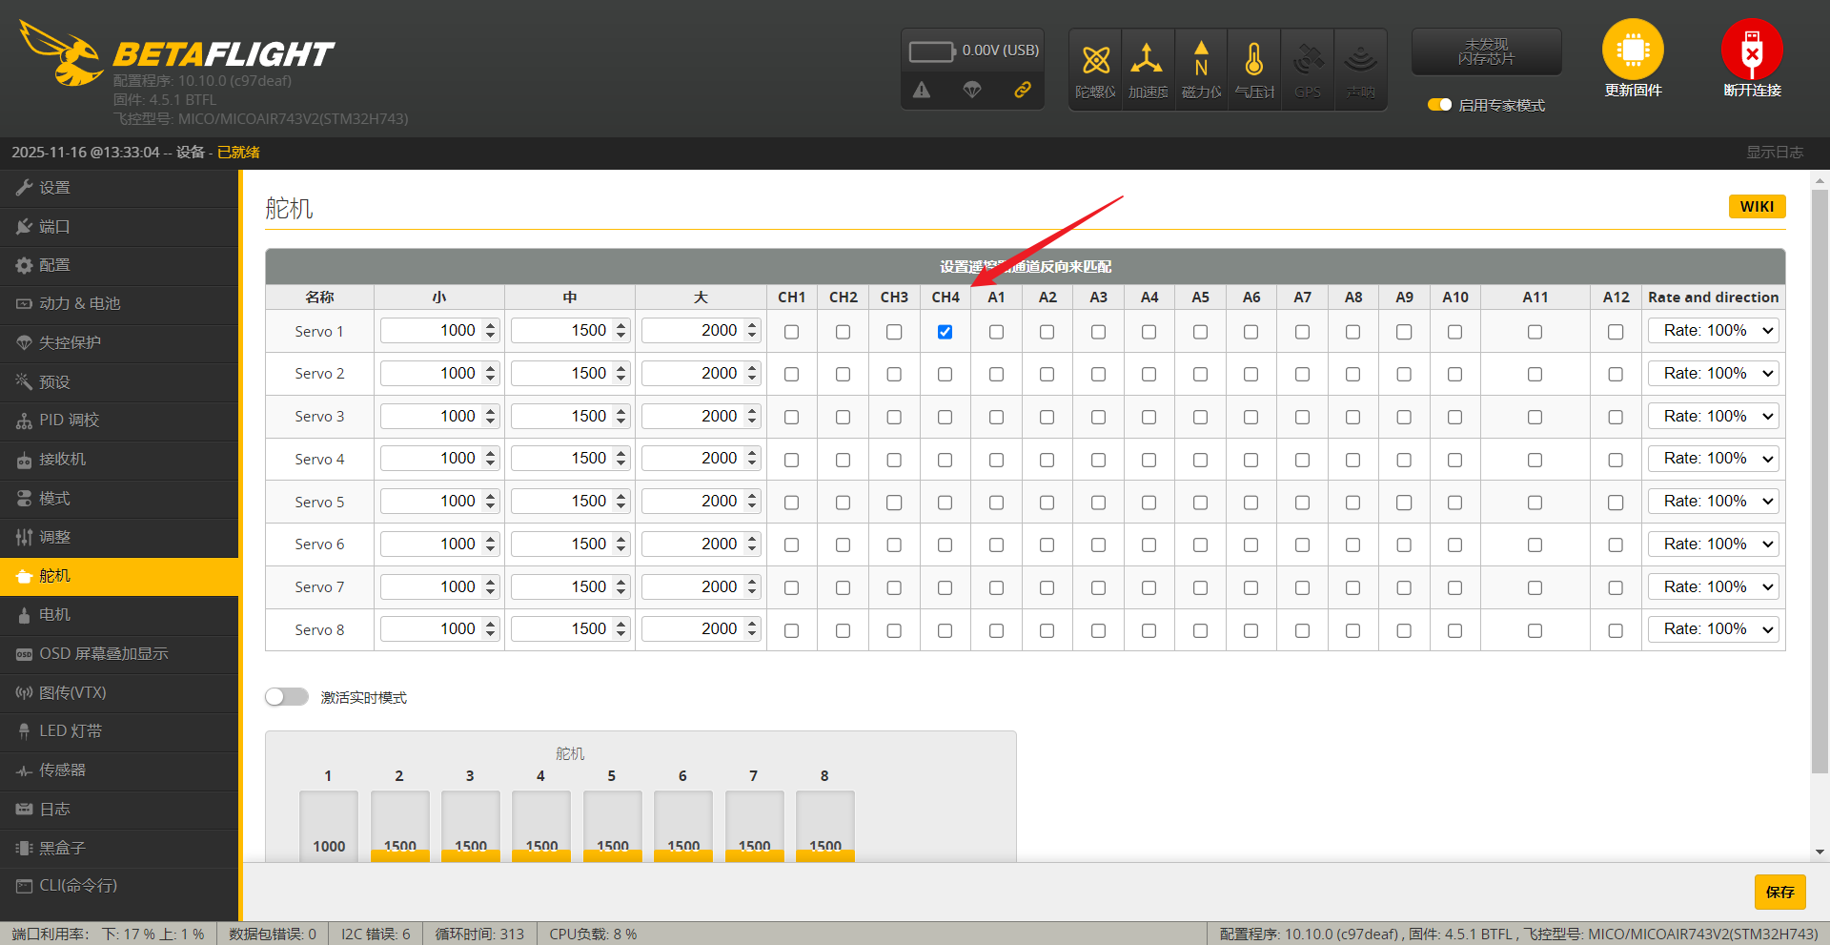Click the warning triangle icon
Viewport: 1830px width, 945px height.
click(x=921, y=90)
